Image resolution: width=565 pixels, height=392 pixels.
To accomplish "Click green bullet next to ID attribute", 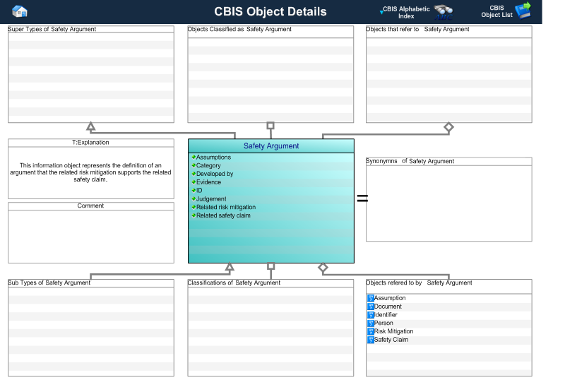I will pyautogui.click(x=194, y=190).
